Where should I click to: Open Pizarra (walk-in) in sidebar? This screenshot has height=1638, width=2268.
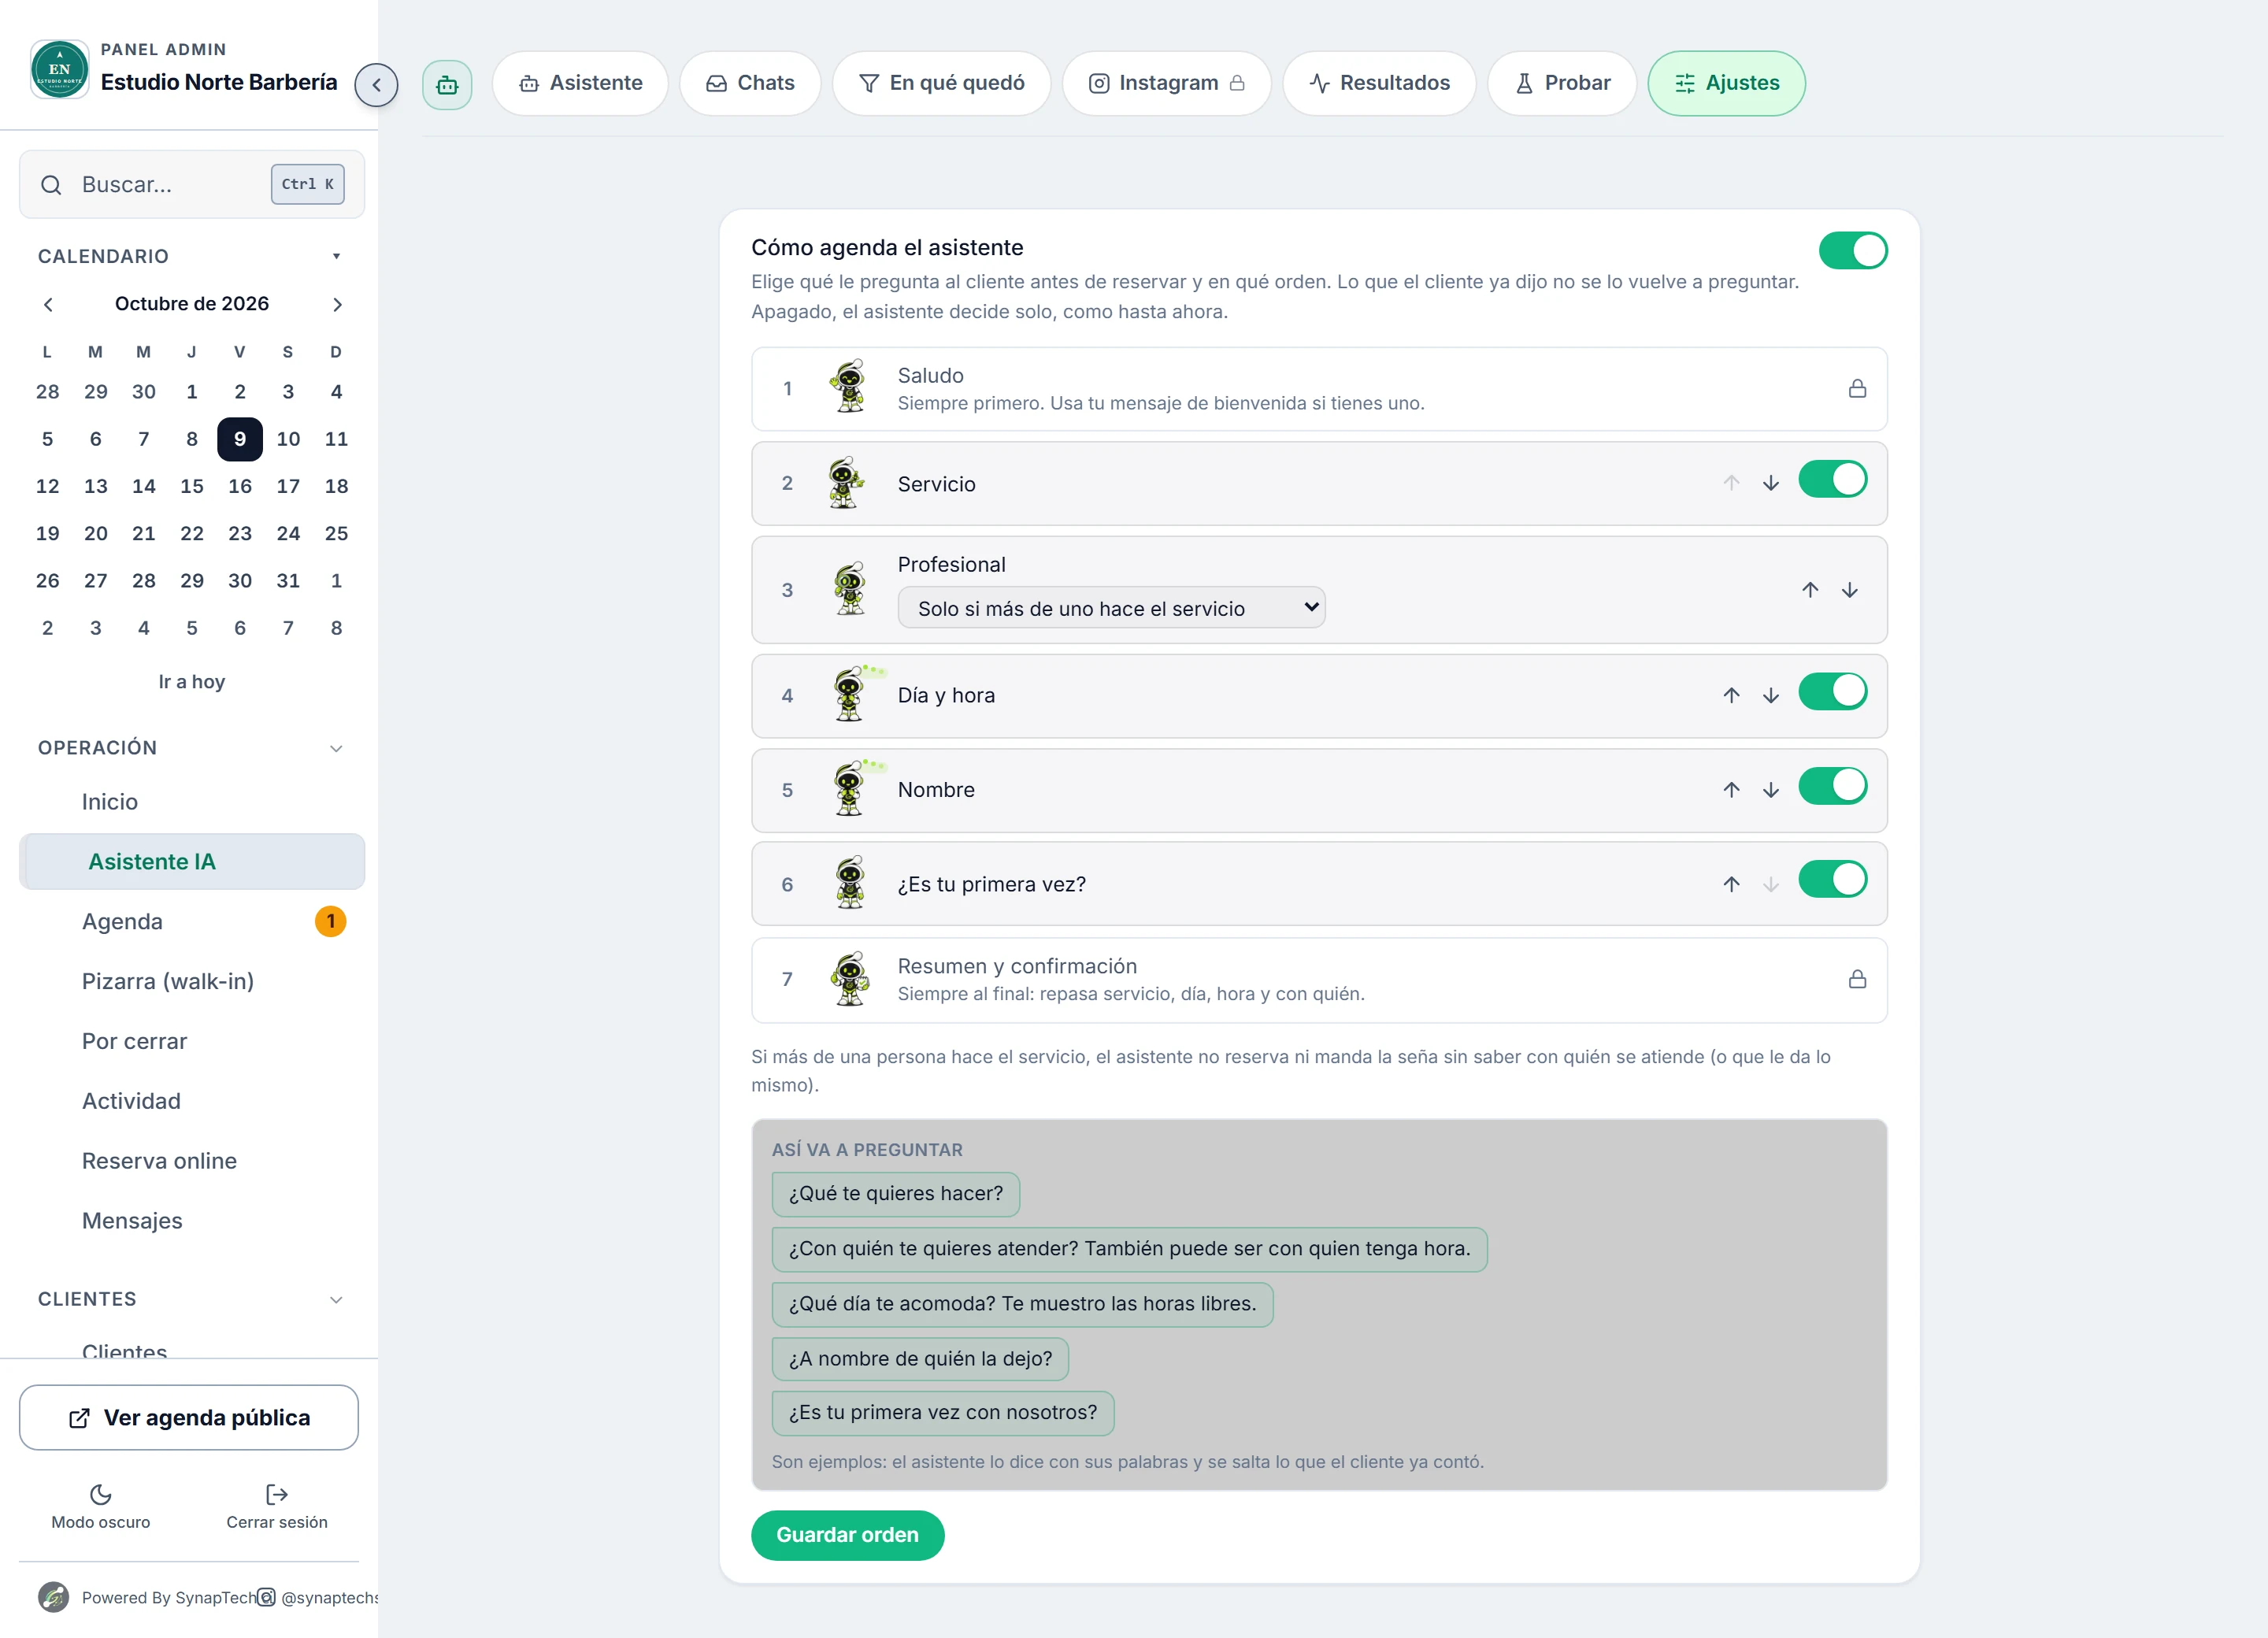tap(192, 982)
